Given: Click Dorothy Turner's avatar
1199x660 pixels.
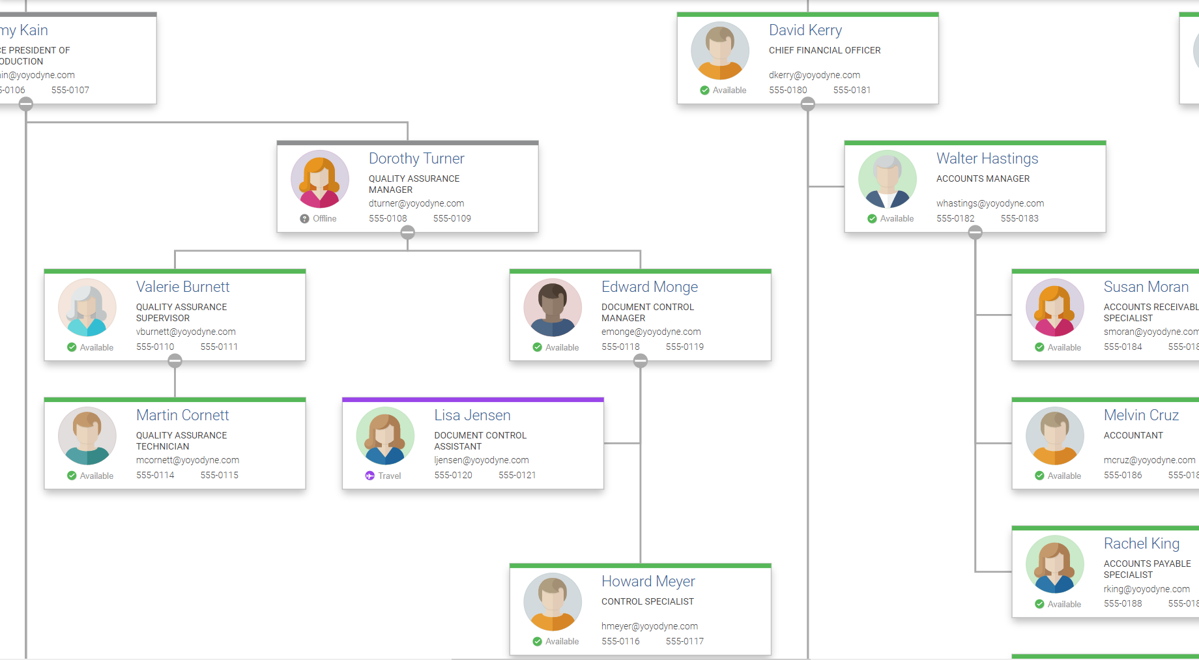Looking at the screenshot, I should 320,179.
